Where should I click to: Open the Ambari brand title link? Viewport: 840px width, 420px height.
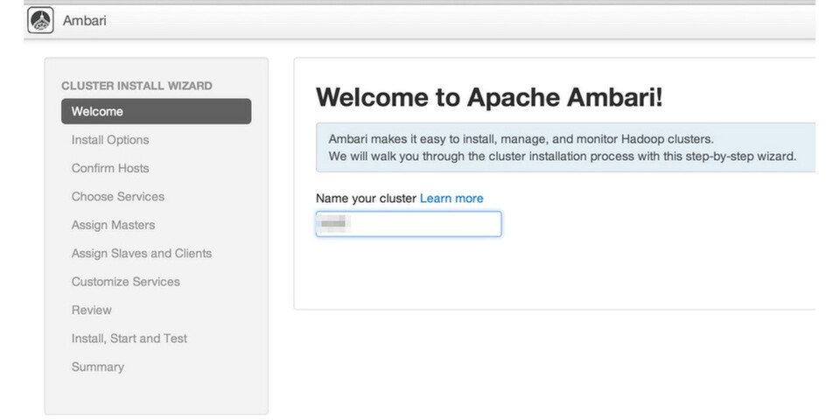pyautogui.click(x=84, y=21)
